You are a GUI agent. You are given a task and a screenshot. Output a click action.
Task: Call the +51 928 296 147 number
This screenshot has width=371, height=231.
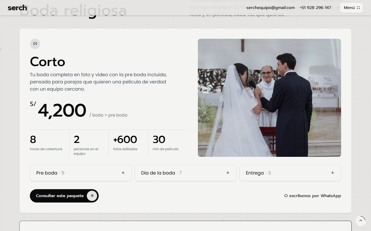[316, 8]
